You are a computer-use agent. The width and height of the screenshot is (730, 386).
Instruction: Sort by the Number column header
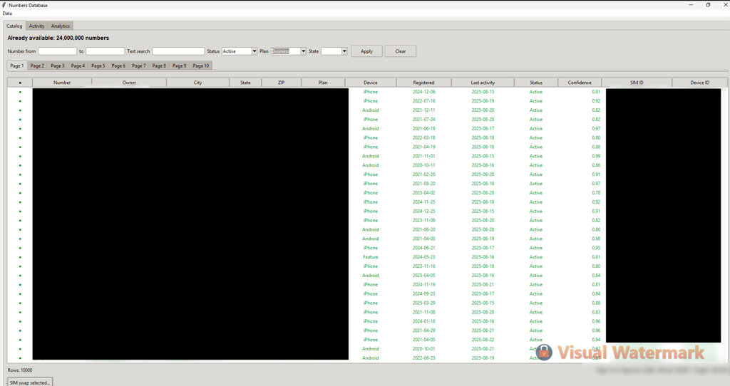pyautogui.click(x=62, y=83)
